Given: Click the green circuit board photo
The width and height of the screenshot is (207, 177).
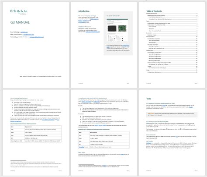Looking at the screenshot, I should point(122,28).
